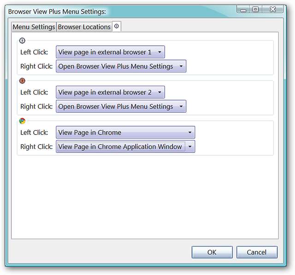Open the 'View Page in Chrome' dropdown
This screenshot has width=295, height=275.
pyautogui.click(x=125, y=132)
